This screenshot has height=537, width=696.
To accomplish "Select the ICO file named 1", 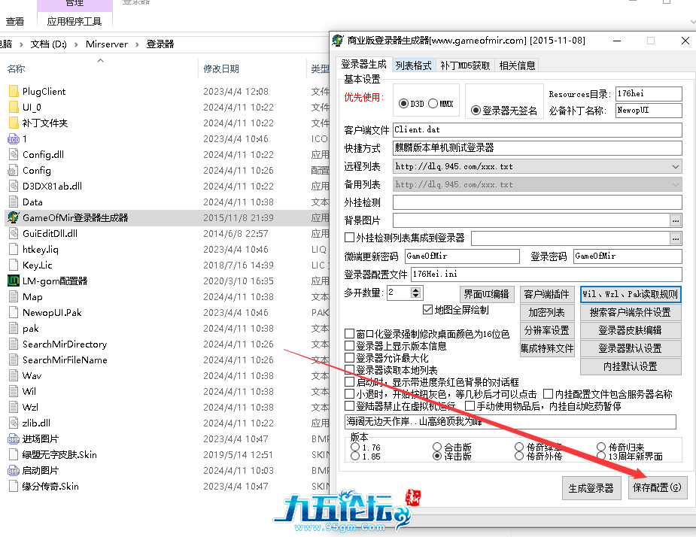I will pyautogui.click(x=14, y=139).
